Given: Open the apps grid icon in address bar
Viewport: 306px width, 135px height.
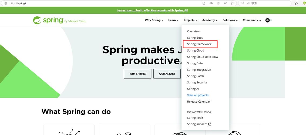Looking at the screenshot, I should pyautogui.click(x=204, y=3).
